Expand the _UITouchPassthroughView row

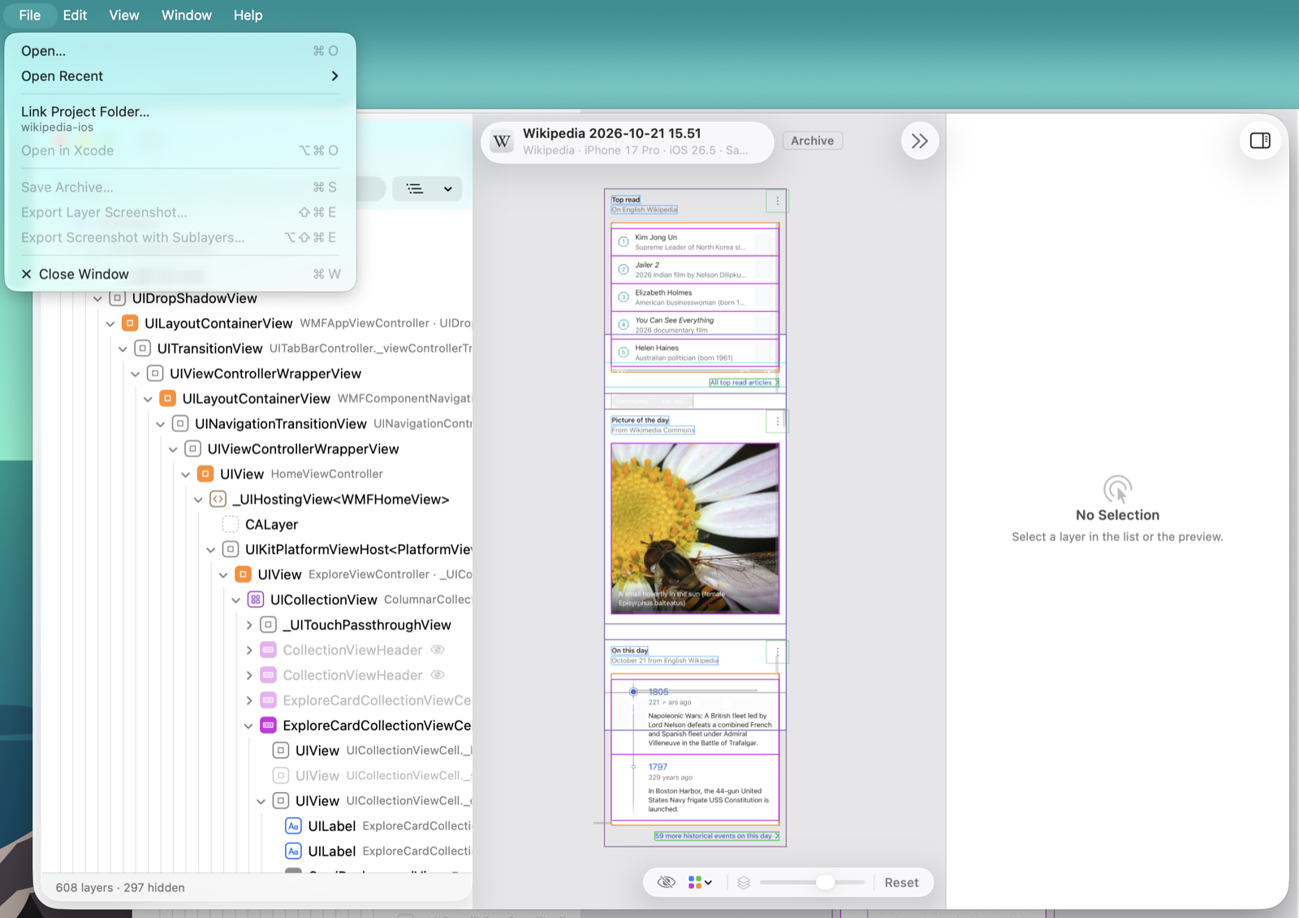248,625
